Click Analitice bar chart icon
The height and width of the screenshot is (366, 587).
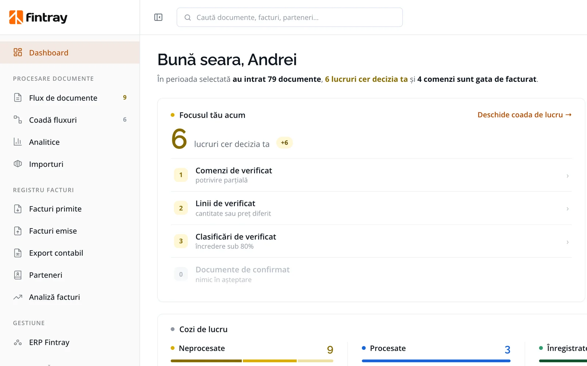pos(18,142)
